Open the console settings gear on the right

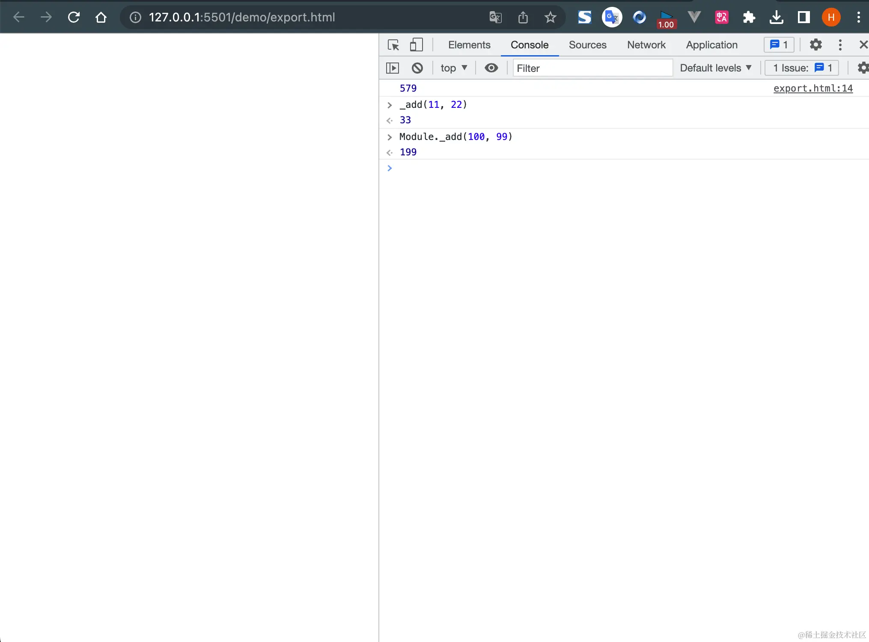863,68
